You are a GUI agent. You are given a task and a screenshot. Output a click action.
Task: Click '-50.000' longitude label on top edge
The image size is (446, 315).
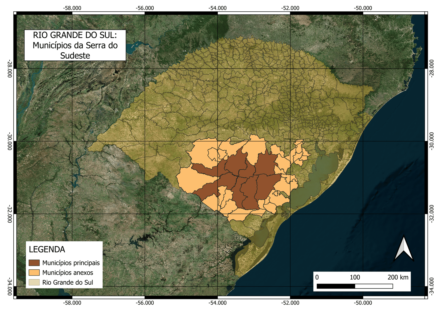tap(363, 8)
